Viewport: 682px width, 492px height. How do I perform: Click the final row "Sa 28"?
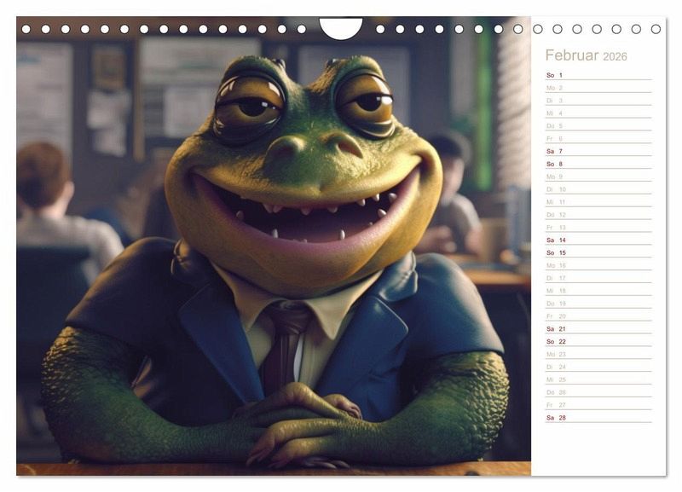(597, 418)
